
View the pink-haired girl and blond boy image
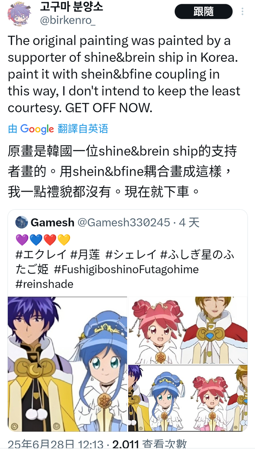click(188, 330)
